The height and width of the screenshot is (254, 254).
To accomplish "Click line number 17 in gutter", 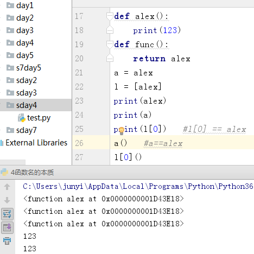I will tap(79, 16).
